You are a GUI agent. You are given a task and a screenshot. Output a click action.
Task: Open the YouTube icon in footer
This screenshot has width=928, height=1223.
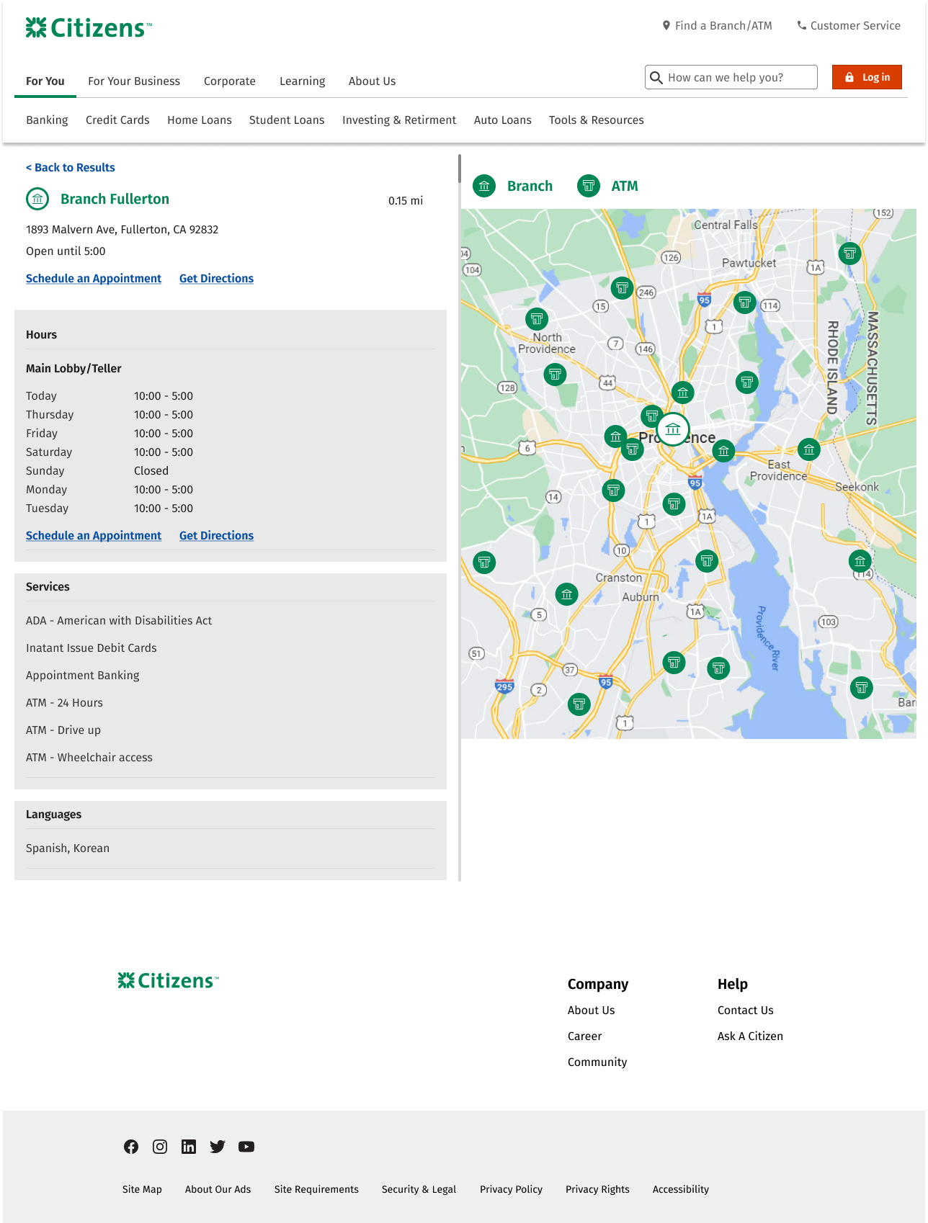(246, 1147)
